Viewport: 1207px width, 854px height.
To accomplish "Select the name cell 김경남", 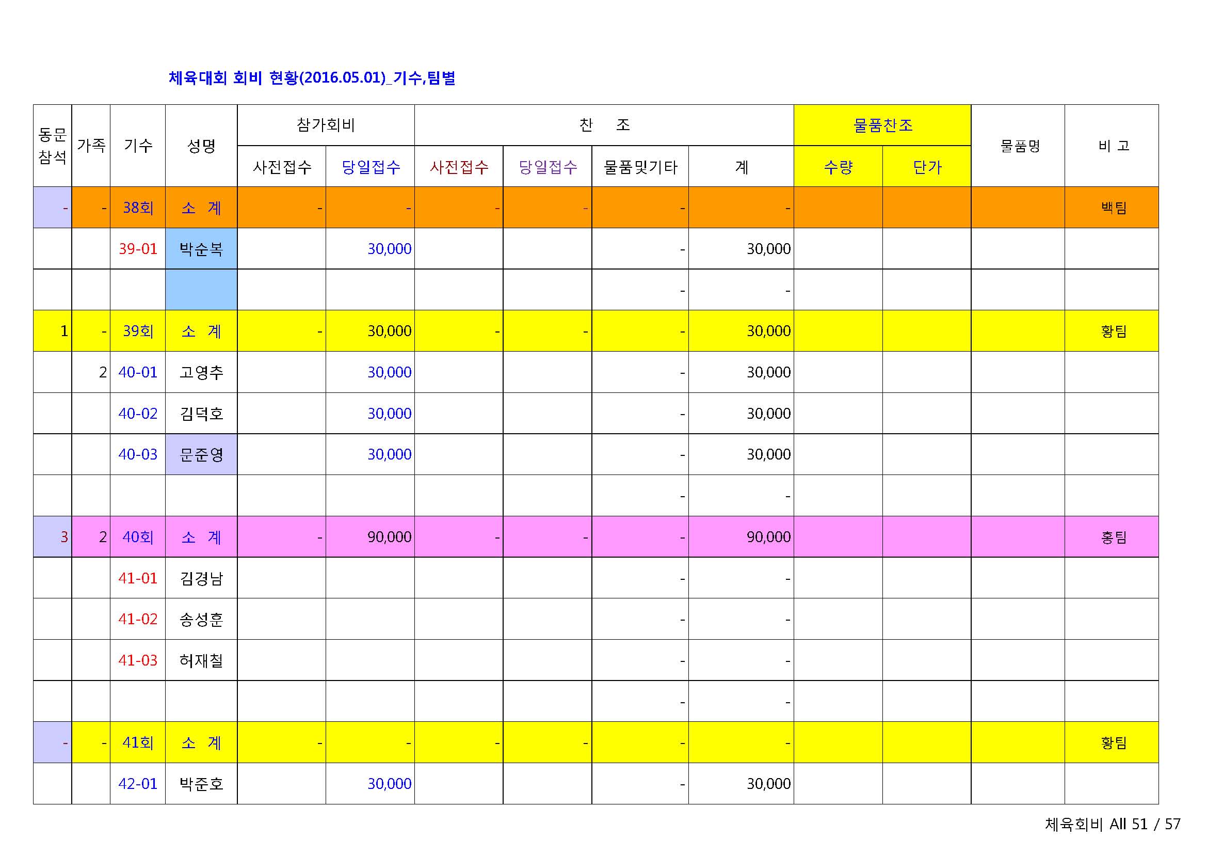I will (x=201, y=578).
